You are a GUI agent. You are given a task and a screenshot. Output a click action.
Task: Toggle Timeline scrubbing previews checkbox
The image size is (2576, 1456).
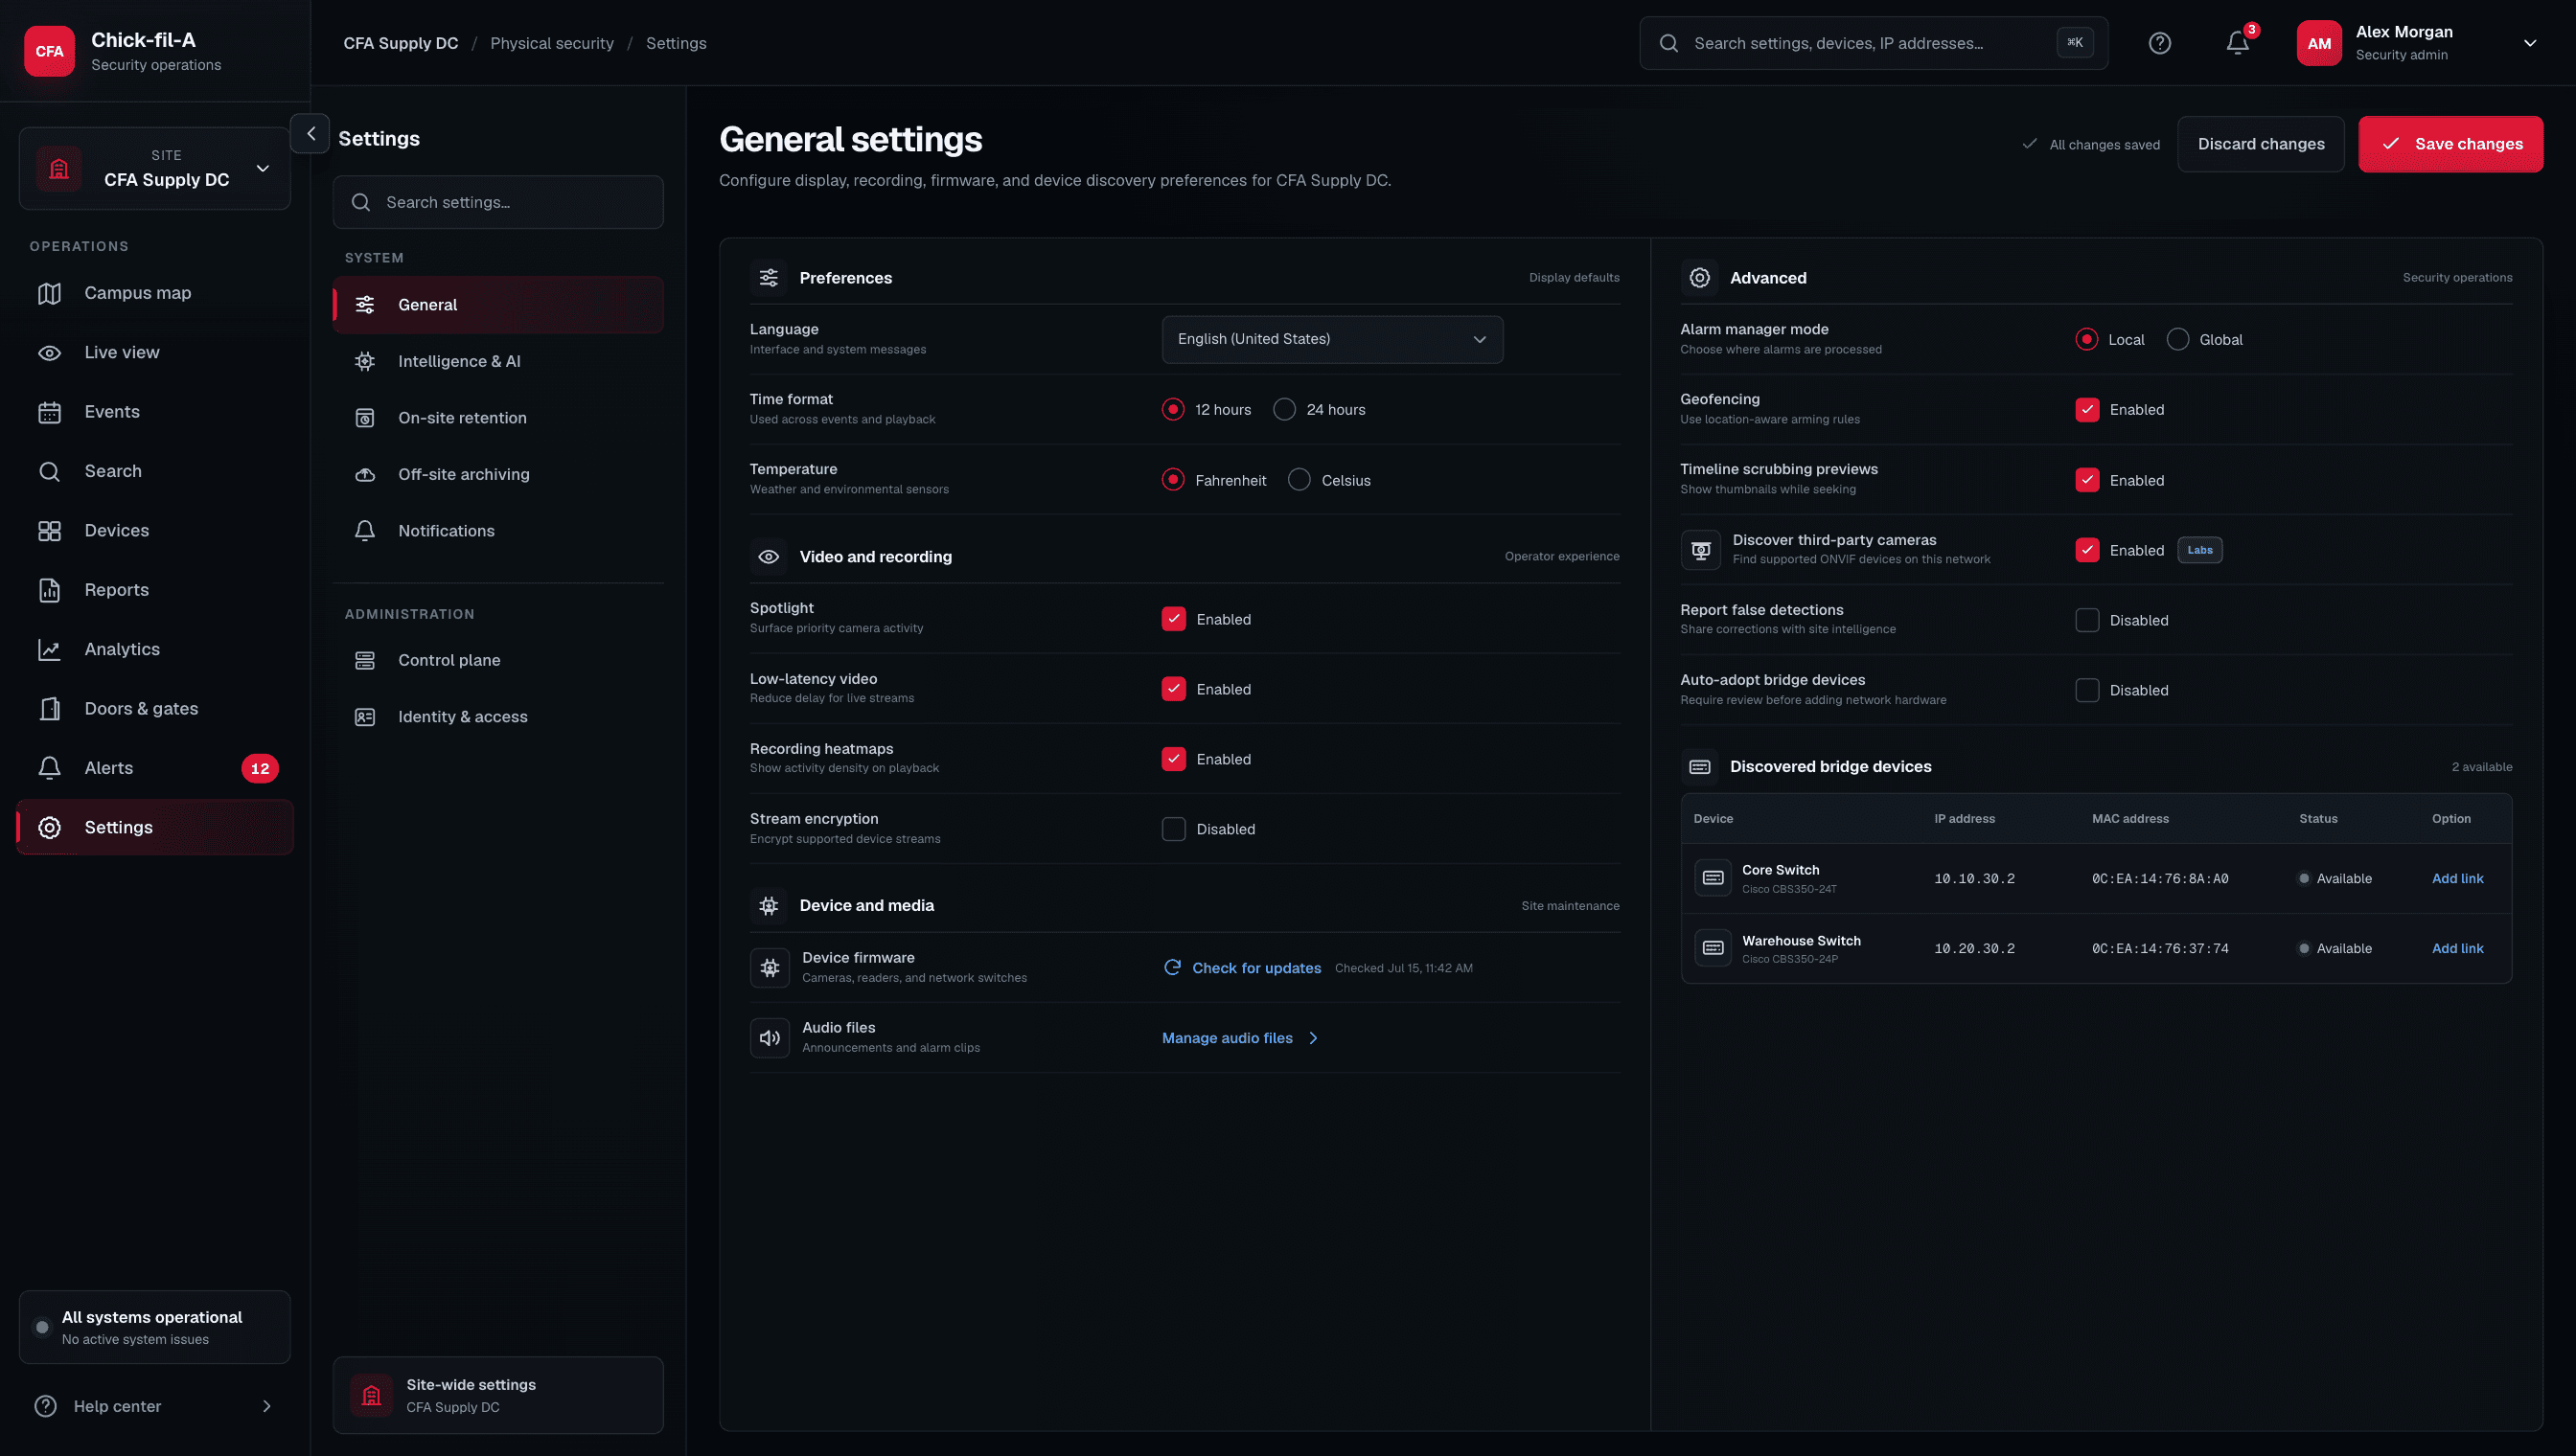coord(2087,480)
